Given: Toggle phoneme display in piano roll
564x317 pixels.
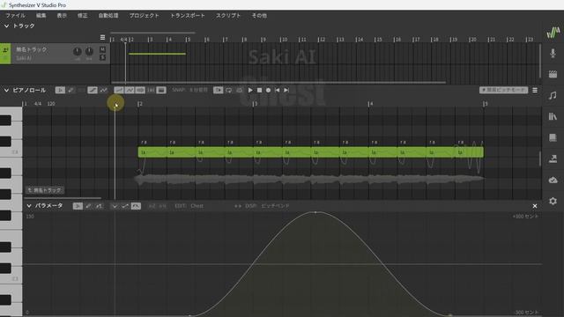Looking at the screenshot, I should (151, 90).
